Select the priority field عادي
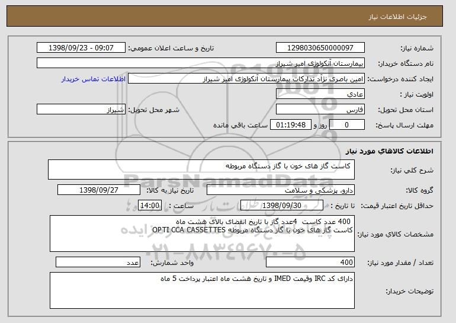Viewport: 456px width, 323px height. [320, 94]
